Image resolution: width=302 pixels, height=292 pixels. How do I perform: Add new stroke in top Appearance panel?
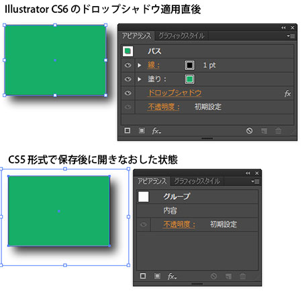pos(128,131)
